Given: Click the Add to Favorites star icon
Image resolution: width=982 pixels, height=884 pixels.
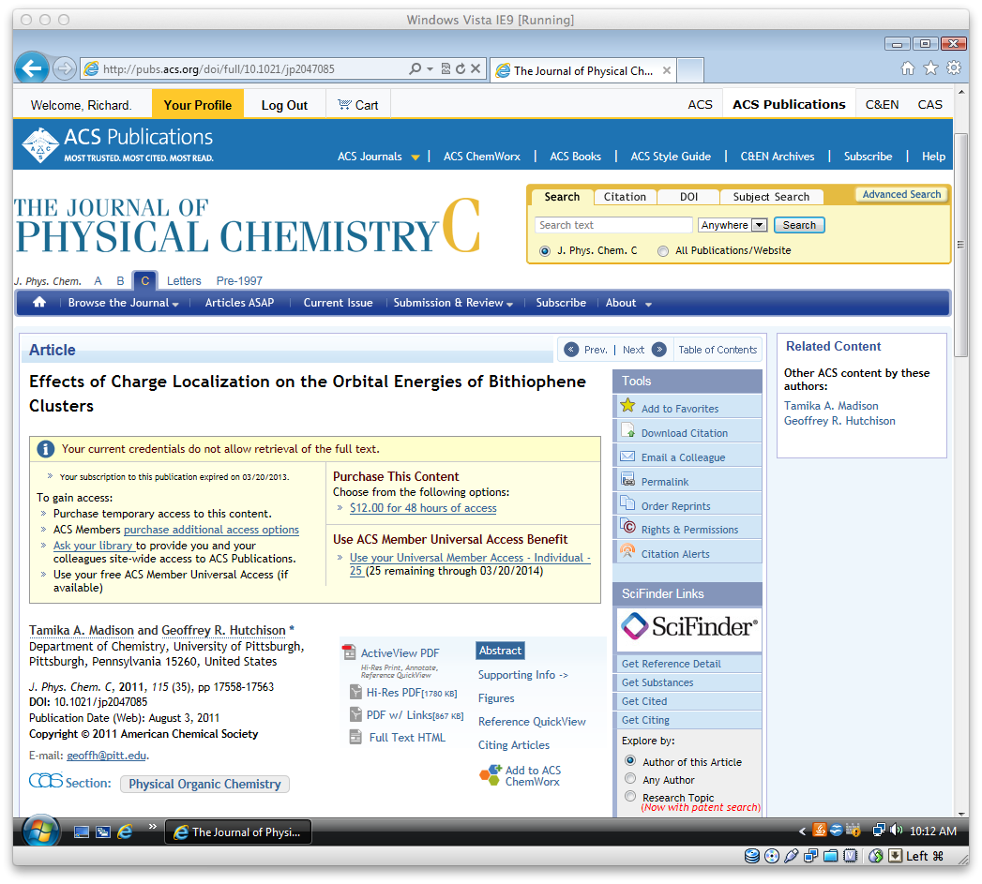Looking at the screenshot, I should coord(627,406).
